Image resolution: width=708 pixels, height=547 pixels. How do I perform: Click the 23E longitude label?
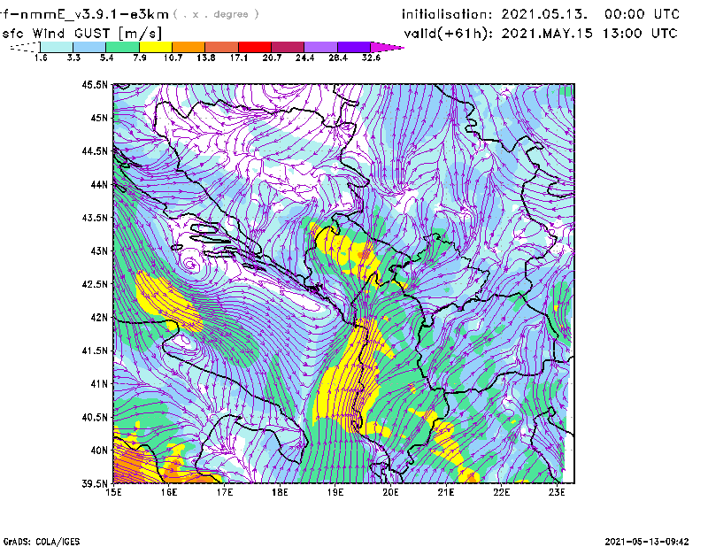click(557, 492)
